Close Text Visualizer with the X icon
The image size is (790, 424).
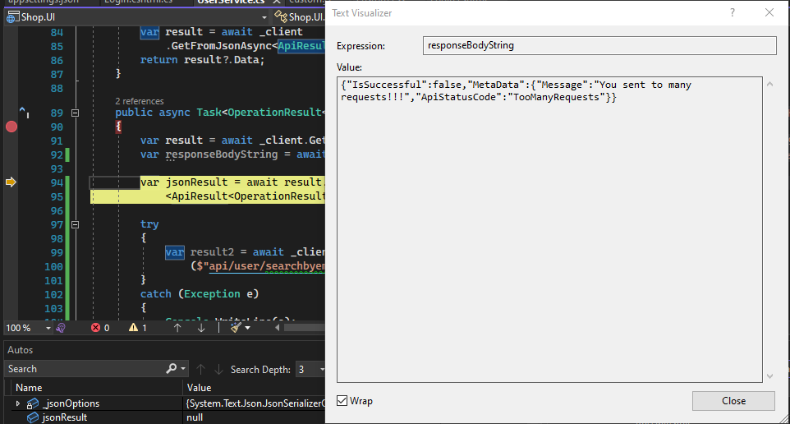click(769, 12)
